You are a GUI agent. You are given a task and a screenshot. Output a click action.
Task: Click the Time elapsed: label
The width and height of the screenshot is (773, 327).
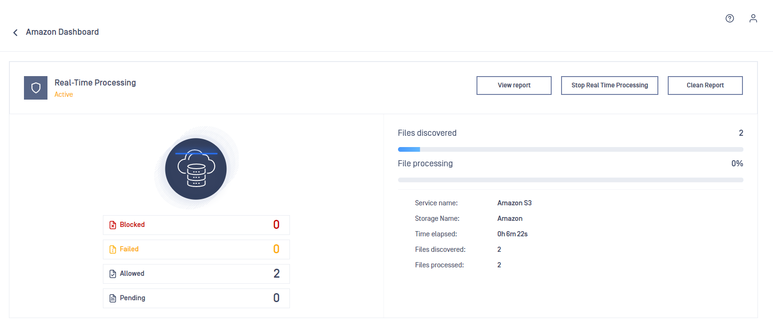click(x=436, y=234)
